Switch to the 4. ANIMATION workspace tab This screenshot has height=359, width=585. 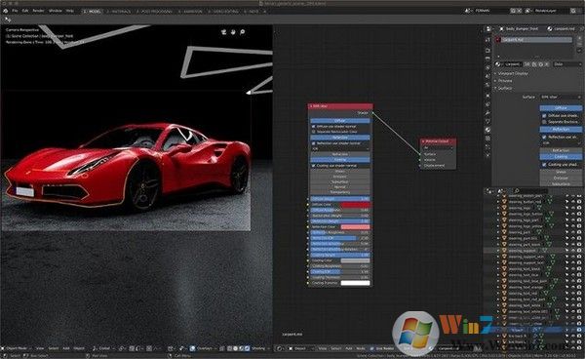(190, 12)
